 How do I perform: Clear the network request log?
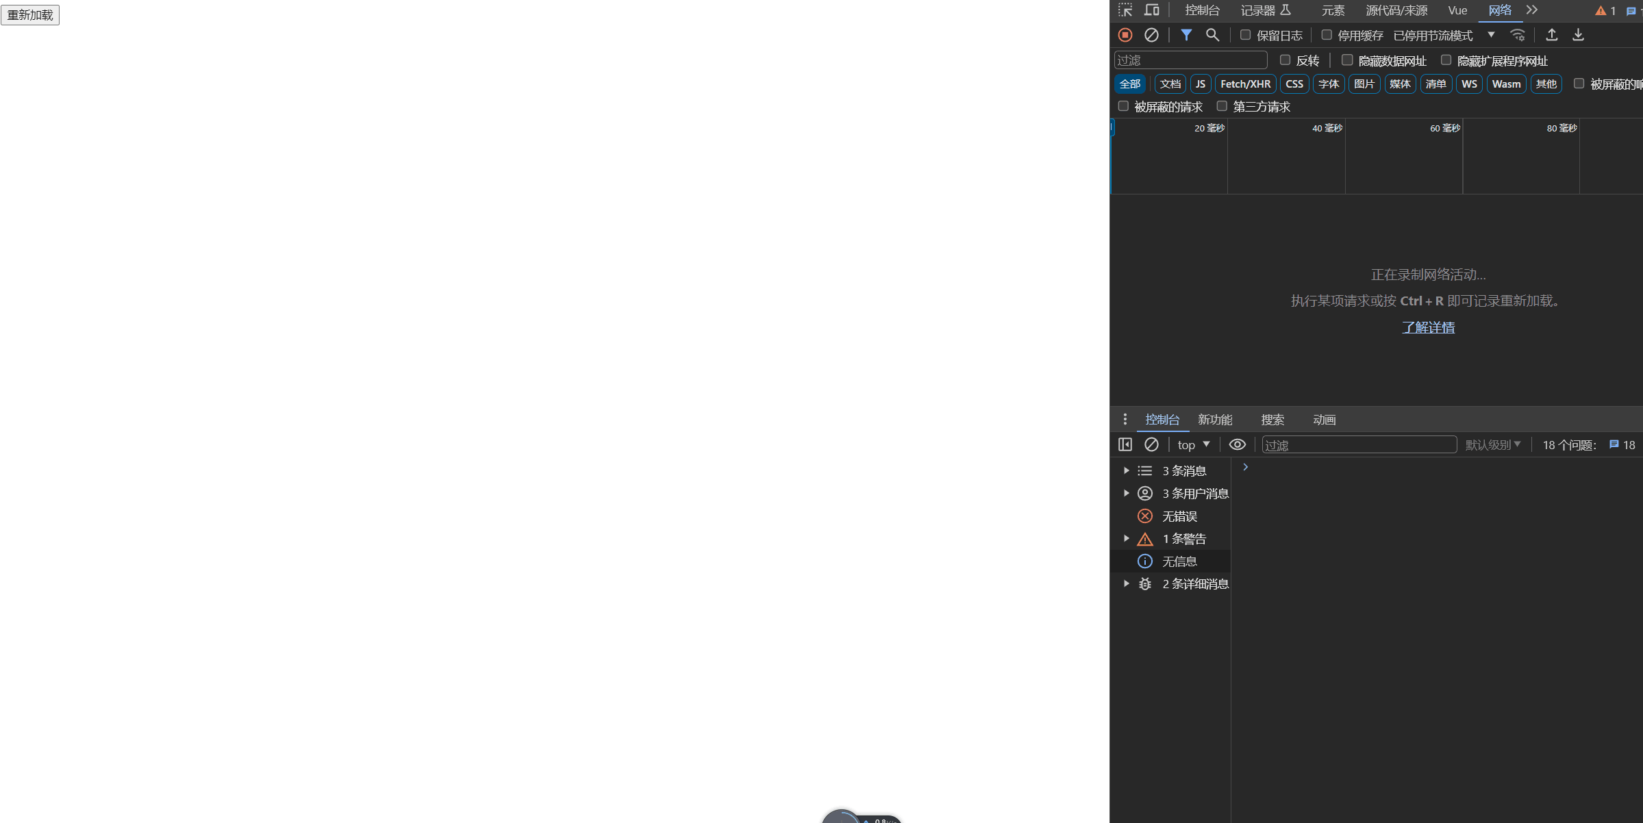tap(1151, 35)
